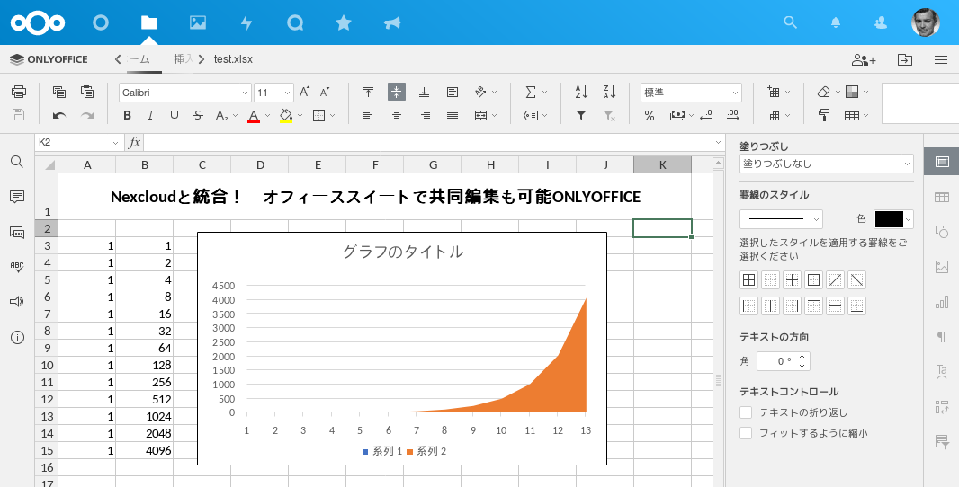Open the comments panel
The height and width of the screenshot is (487, 959).
(17, 196)
